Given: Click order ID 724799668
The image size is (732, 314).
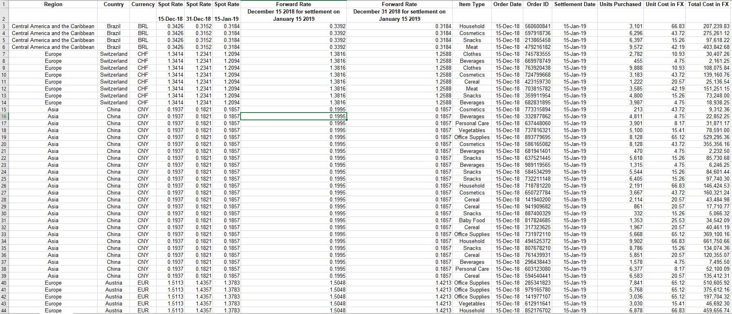Looking at the screenshot, I should 538,75.
